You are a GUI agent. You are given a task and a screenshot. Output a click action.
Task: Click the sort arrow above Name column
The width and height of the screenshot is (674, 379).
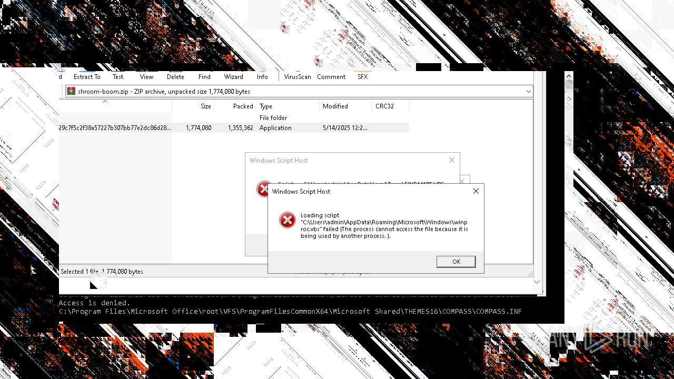pyautogui.click(x=105, y=101)
